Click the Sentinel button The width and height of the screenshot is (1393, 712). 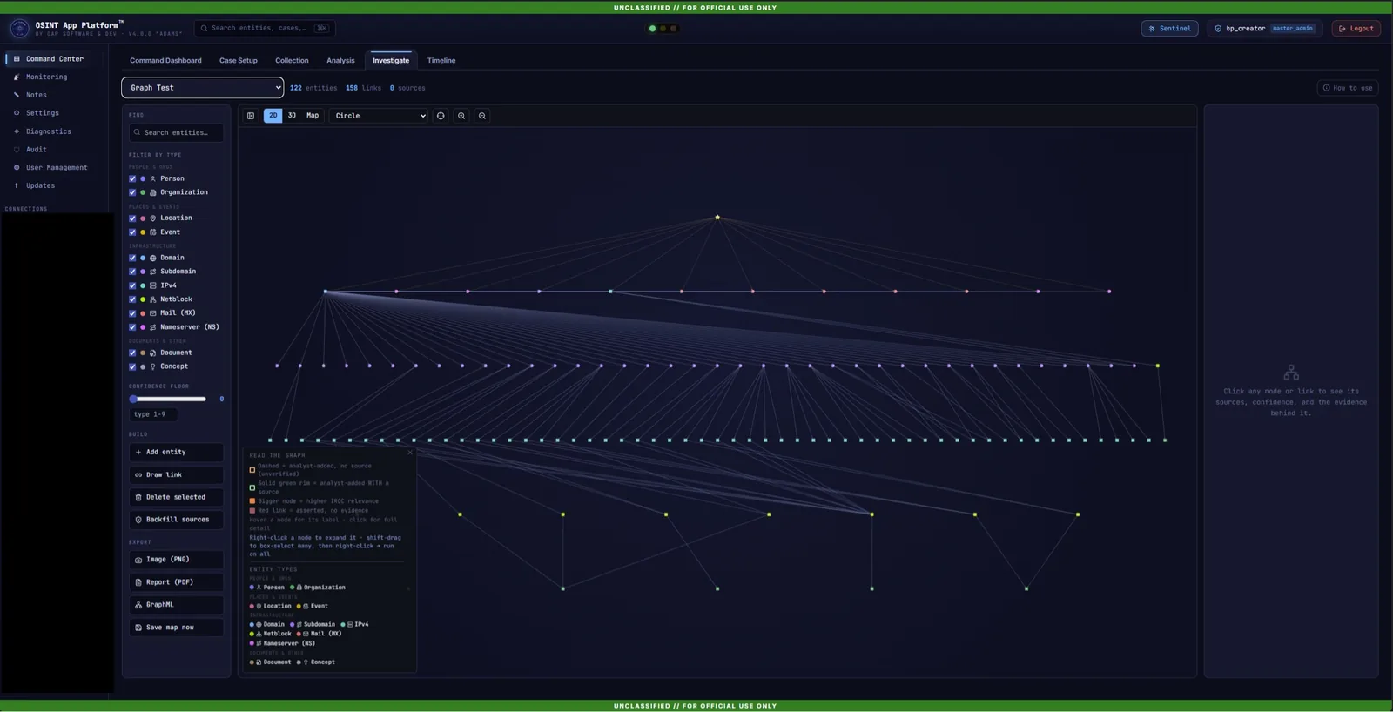1169,29
